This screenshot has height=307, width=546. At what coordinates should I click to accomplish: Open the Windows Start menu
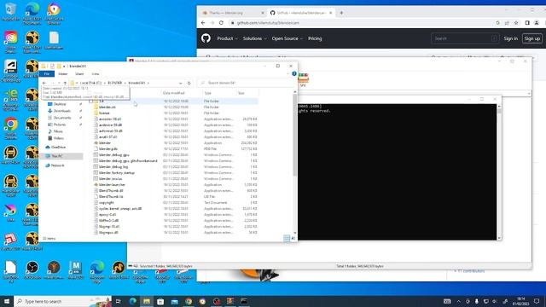click(x=7, y=301)
